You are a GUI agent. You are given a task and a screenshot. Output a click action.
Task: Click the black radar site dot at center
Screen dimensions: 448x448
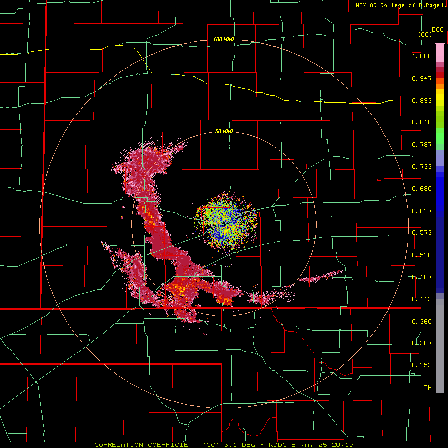coord(224,223)
